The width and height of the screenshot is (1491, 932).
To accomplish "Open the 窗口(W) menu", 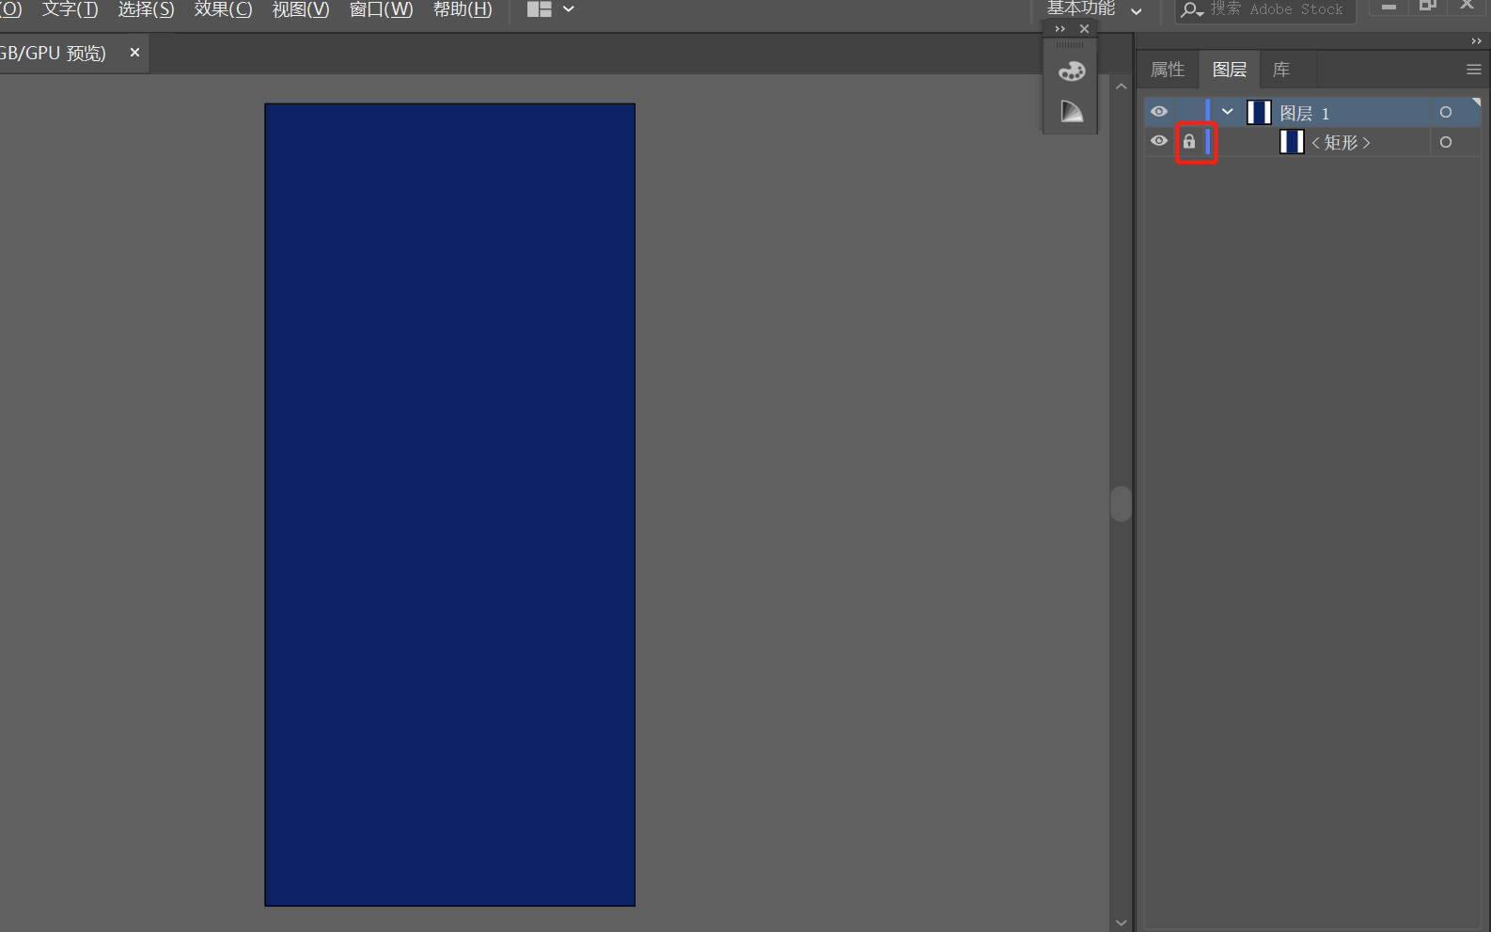I will pos(381,9).
